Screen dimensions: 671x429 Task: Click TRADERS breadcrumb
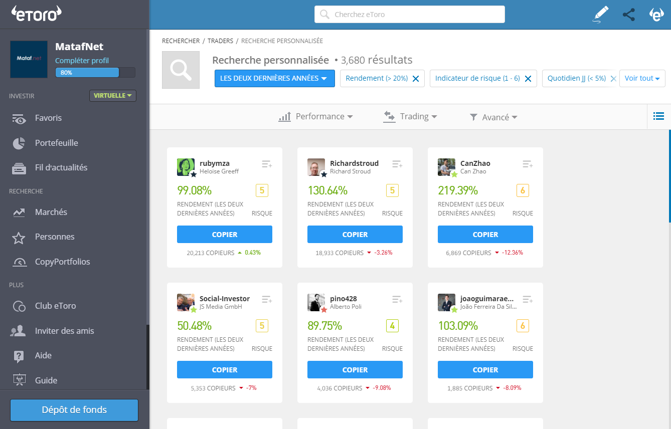(220, 41)
